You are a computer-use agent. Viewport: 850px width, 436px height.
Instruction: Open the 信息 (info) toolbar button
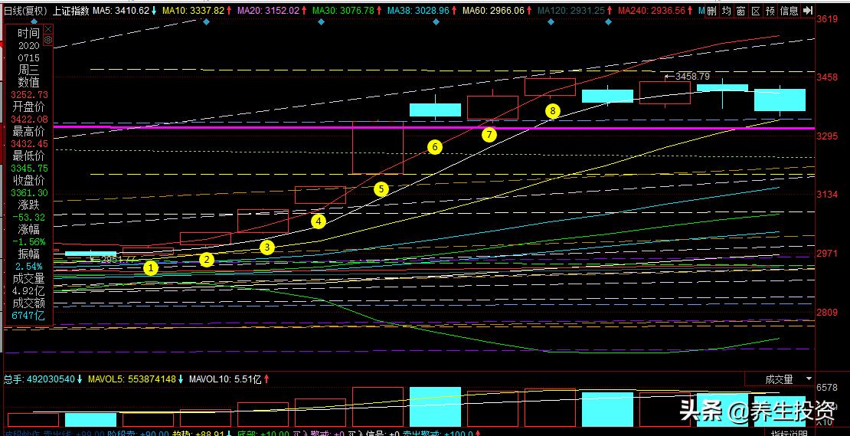pyautogui.click(x=789, y=11)
